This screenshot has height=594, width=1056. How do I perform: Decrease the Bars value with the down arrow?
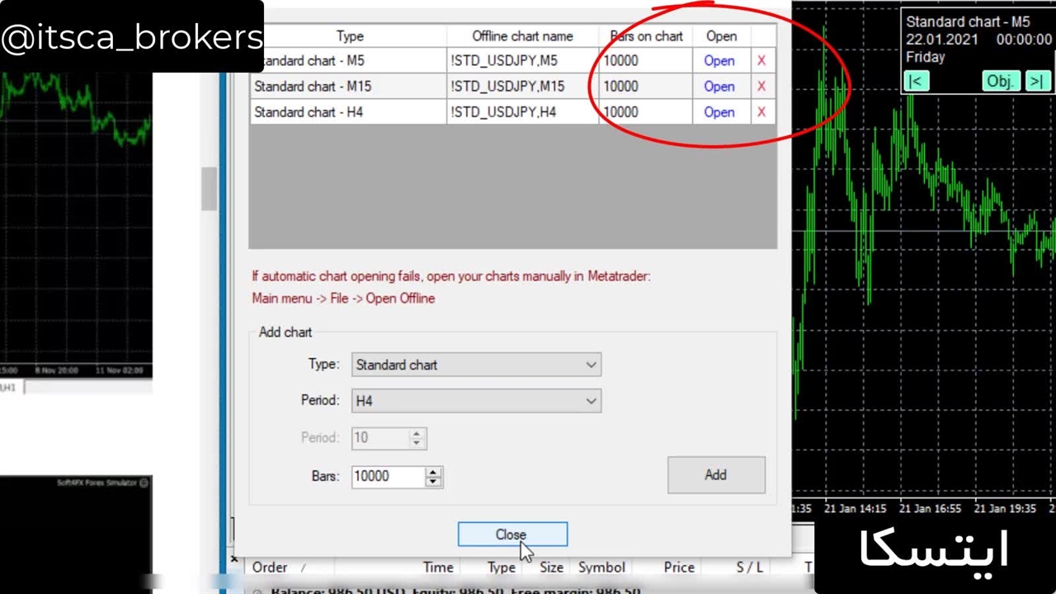click(x=433, y=481)
